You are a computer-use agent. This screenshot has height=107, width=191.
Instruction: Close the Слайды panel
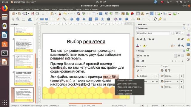[x=35, y=24]
